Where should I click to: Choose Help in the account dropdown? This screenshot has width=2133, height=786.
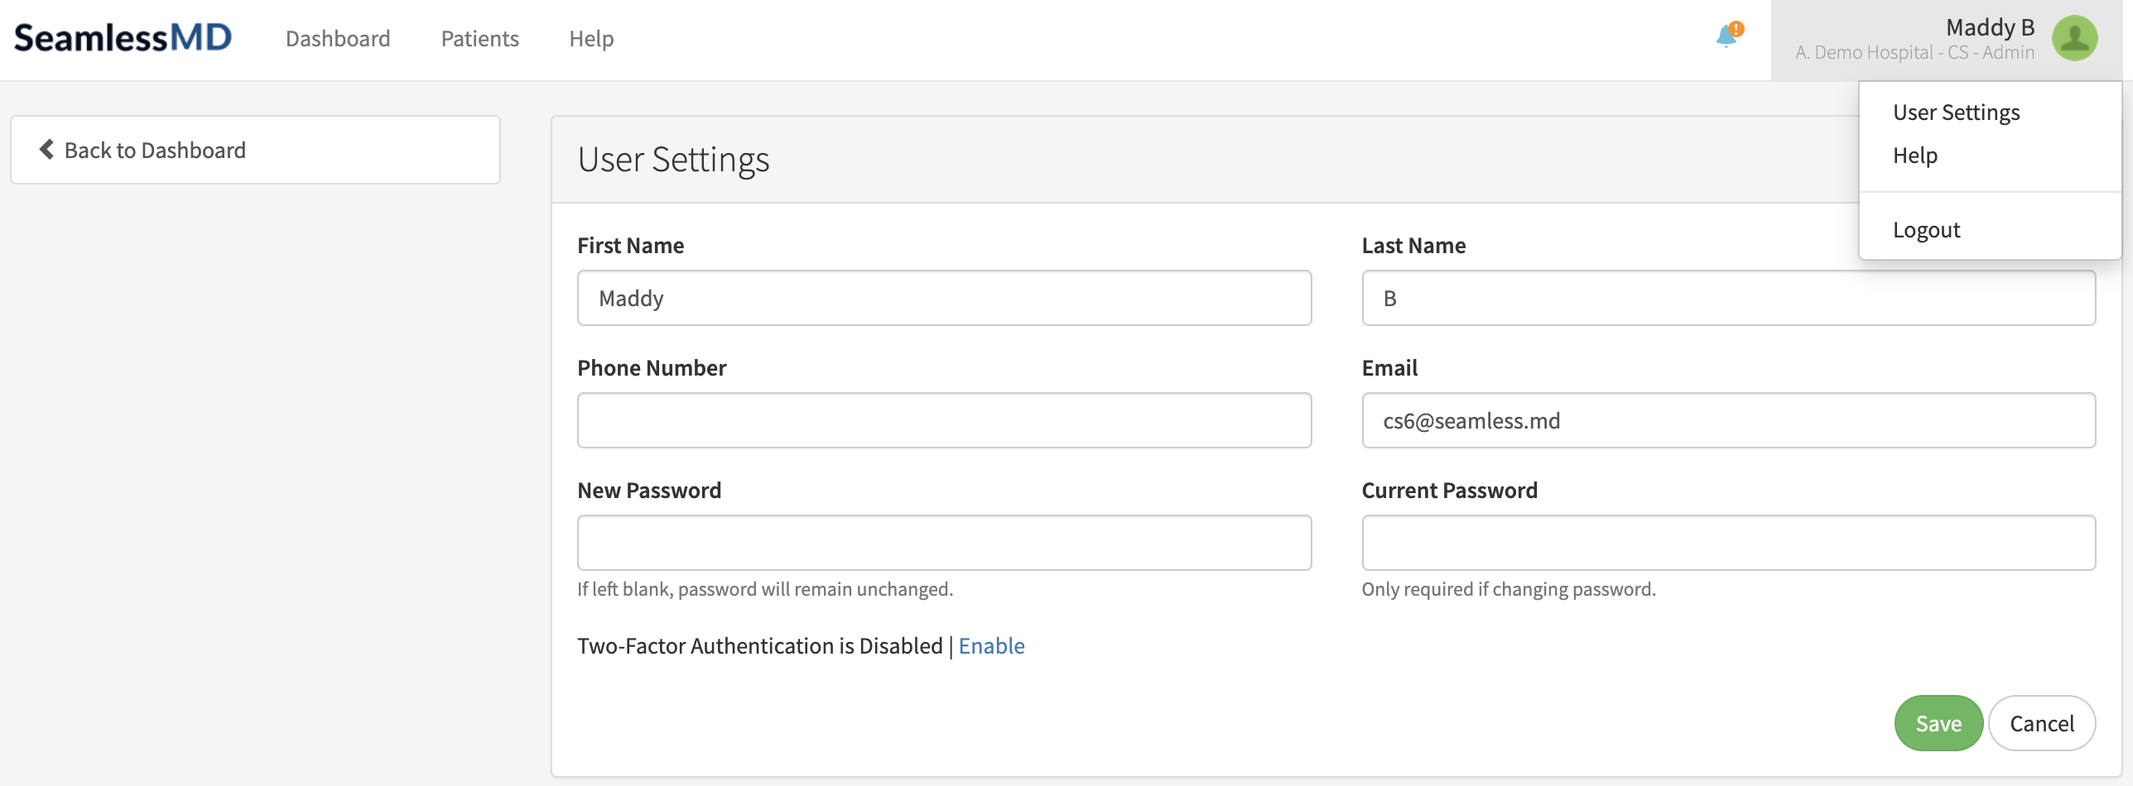point(1914,156)
